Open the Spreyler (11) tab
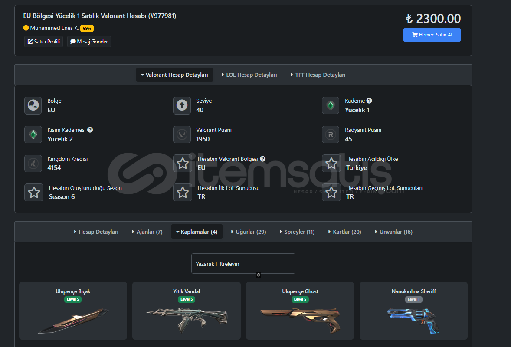This screenshot has height=347, width=511. coord(297,232)
